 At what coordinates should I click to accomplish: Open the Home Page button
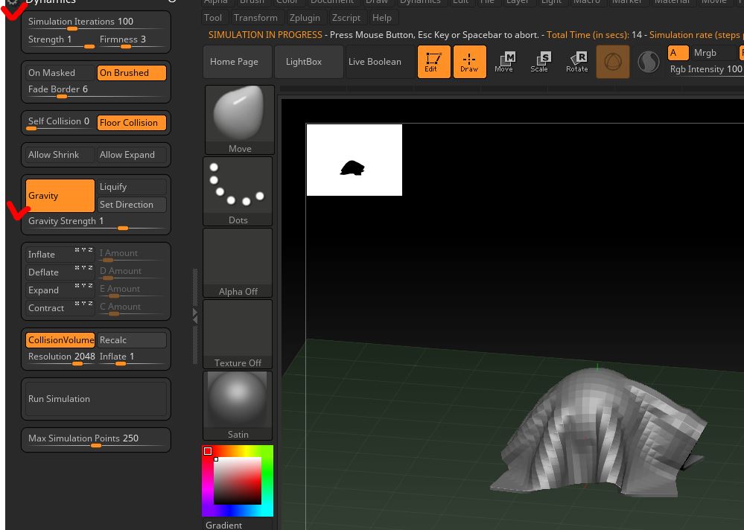(x=238, y=62)
